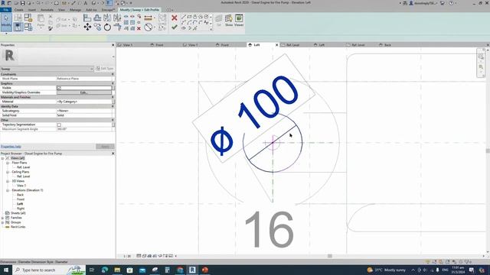This screenshot has width=490, height=275.
Task: Click the Show work plane icon
Action: click(x=229, y=21)
